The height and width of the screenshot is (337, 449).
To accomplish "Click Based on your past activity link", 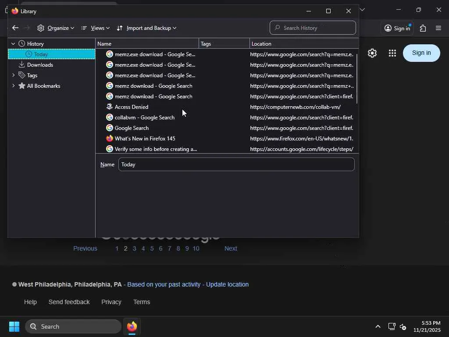I will pyautogui.click(x=164, y=284).
